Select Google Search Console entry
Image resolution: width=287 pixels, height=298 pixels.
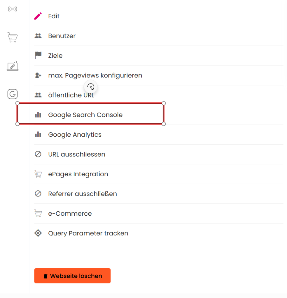tap(85, 115)
